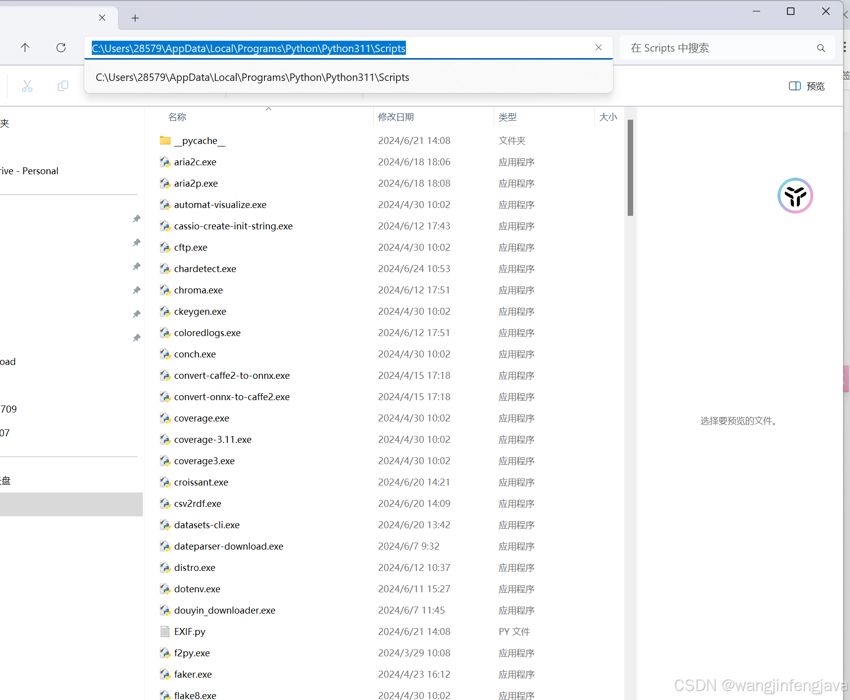Click the Copy icon in toolbar
The height and width of the screenshot is (700, 850).
pyautogui.click(x=63, y=86)
